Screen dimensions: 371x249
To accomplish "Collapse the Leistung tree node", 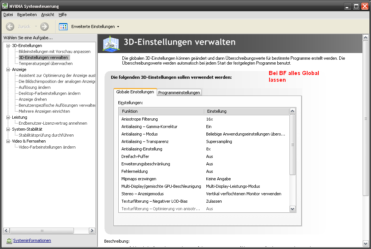I will click(x=8, y=117).
